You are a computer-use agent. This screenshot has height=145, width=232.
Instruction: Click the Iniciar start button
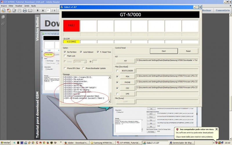pos(5,143)
